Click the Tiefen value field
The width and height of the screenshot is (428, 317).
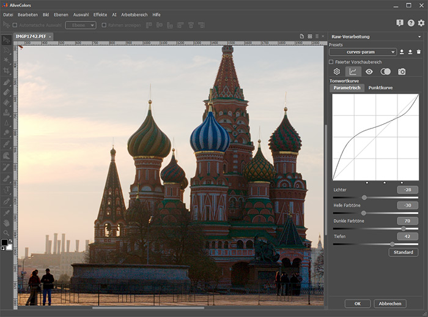(x=408, y=236)
